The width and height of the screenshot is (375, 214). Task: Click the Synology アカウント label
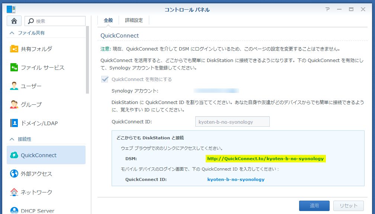(x=135, y=91)
